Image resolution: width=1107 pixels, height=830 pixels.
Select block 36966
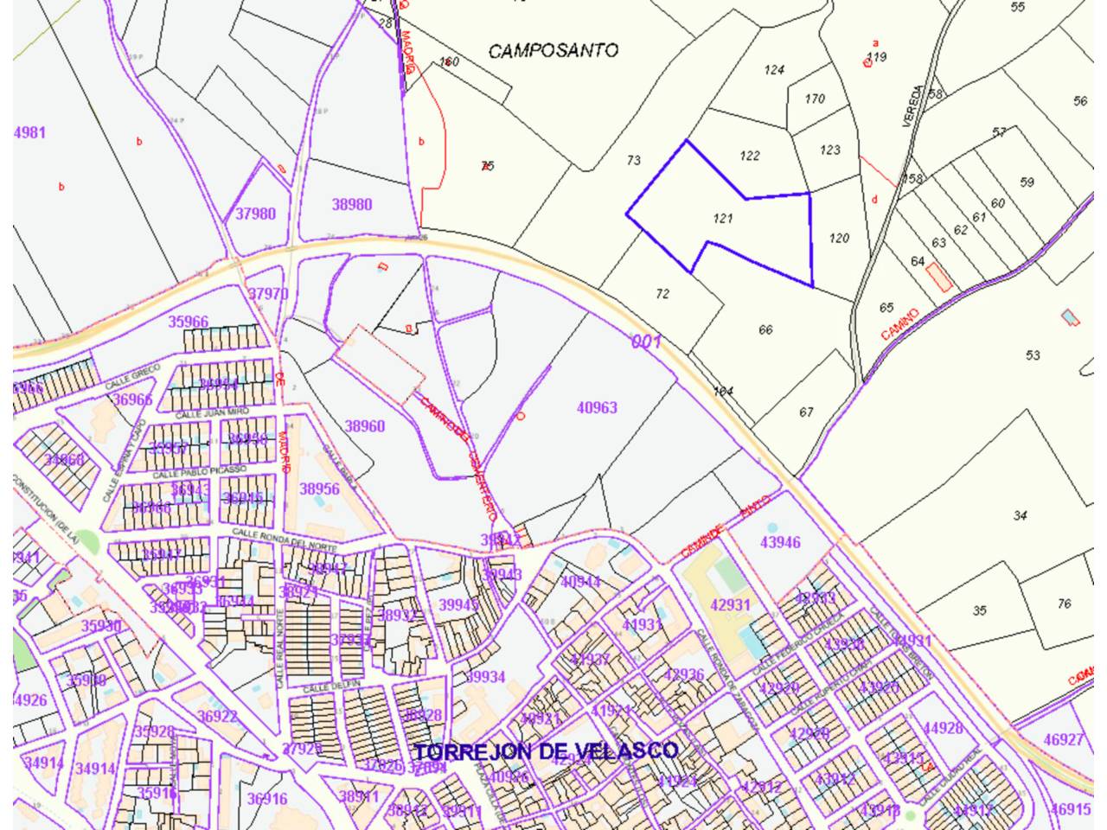pos(132,399)
